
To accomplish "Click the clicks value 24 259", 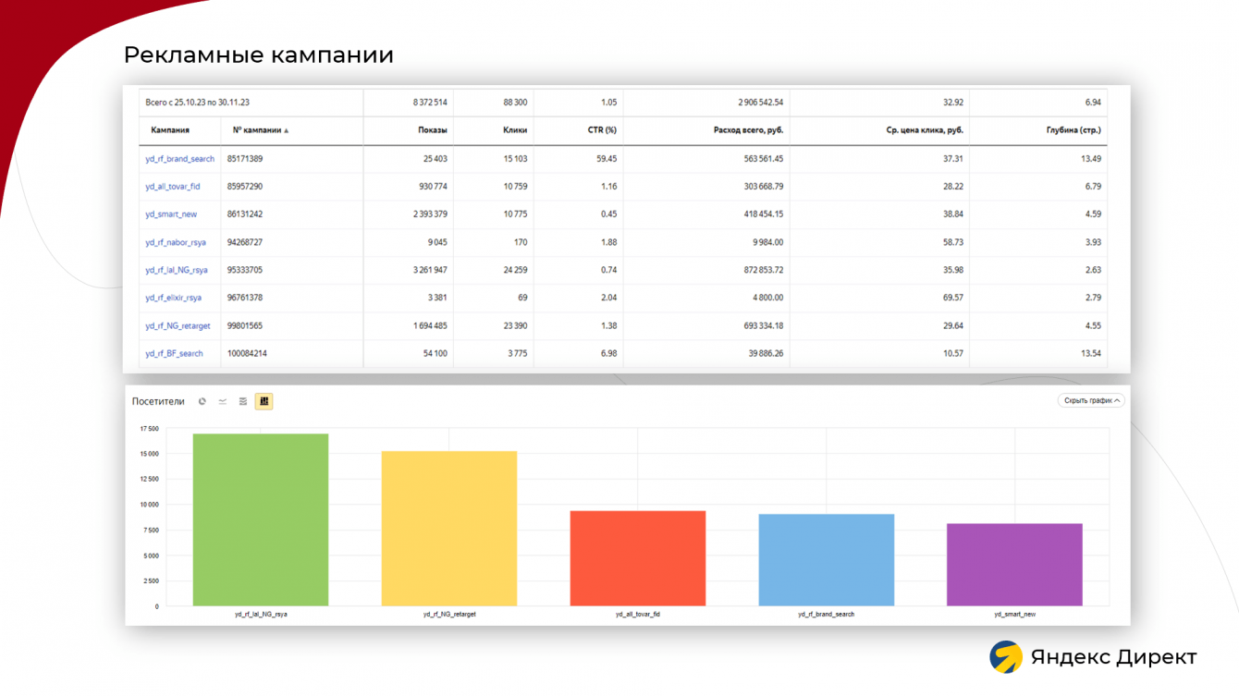I will (515, 270).
